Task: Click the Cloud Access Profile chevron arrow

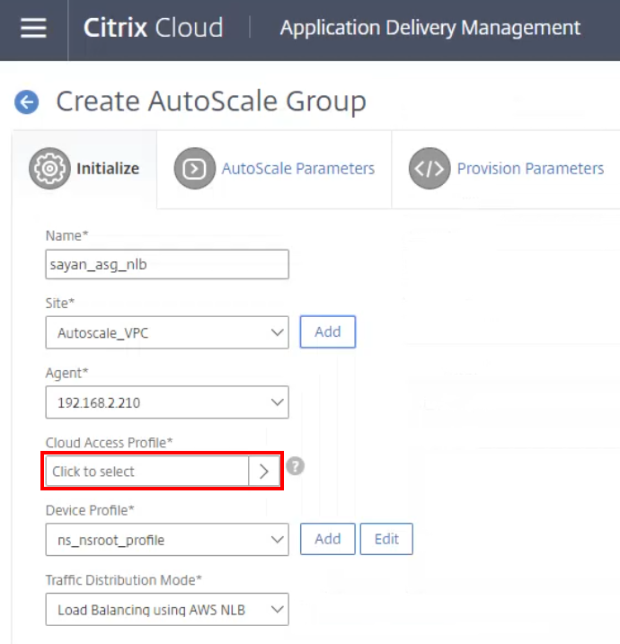Action: pyautogui.click(x=264, y=472)
